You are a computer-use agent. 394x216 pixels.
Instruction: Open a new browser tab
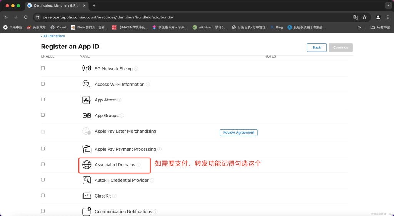pyautogui.click(x=94, y=5)
